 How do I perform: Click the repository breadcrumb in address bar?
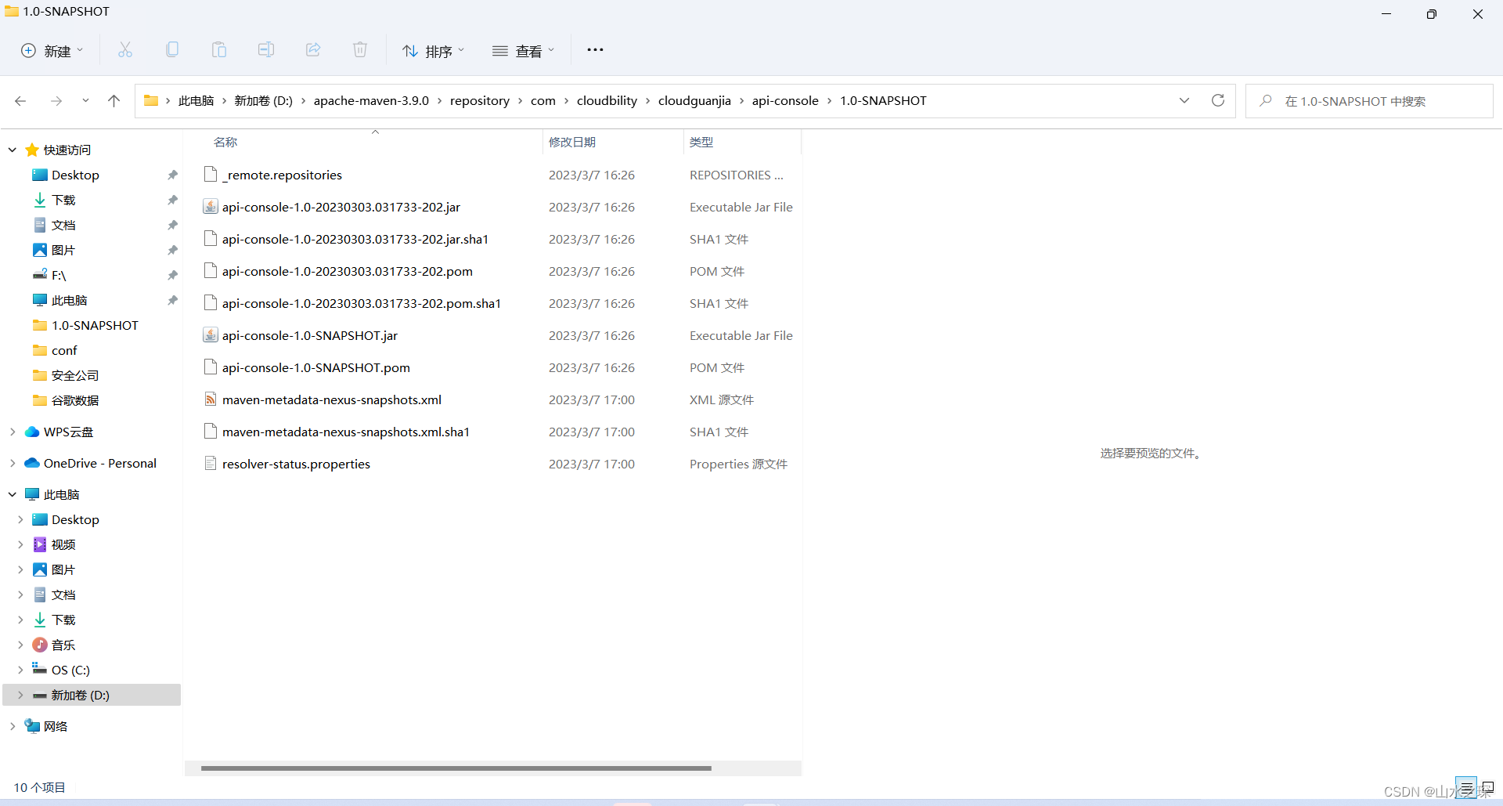[479, 100]
